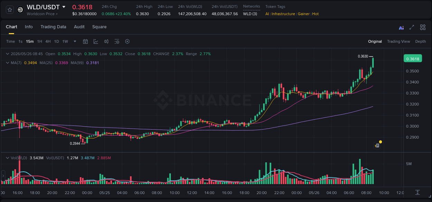Select the 1s interval
This screenshot has width=432, height=202.
20,41
